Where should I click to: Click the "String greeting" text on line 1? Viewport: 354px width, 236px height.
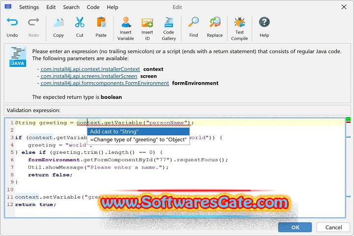coord(41,122)
